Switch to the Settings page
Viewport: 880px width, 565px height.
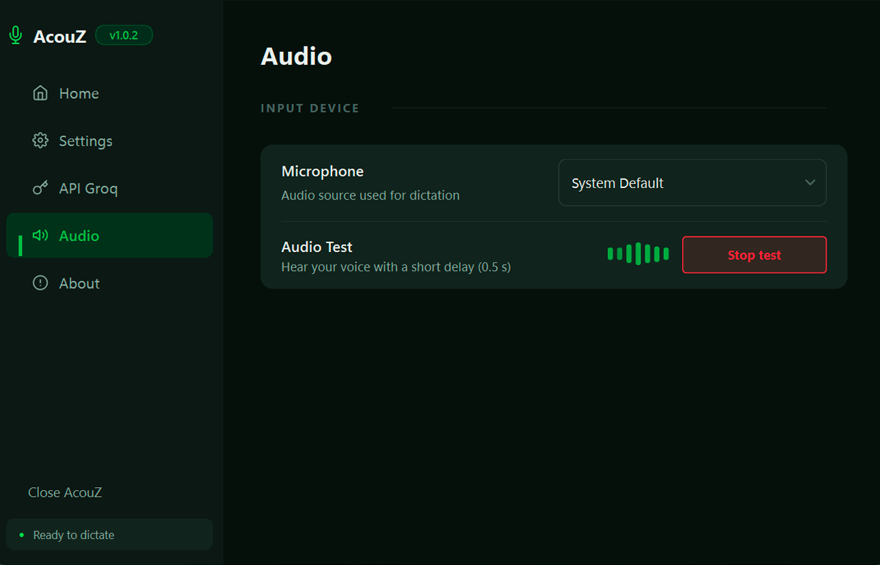(x=86, y=140)
